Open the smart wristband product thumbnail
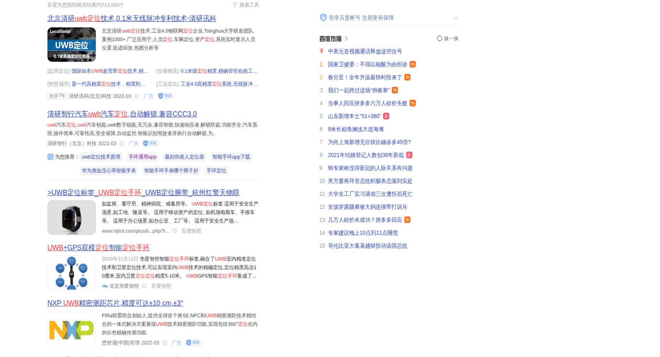This screenshot has width=660, height=357. click(71, 218)
